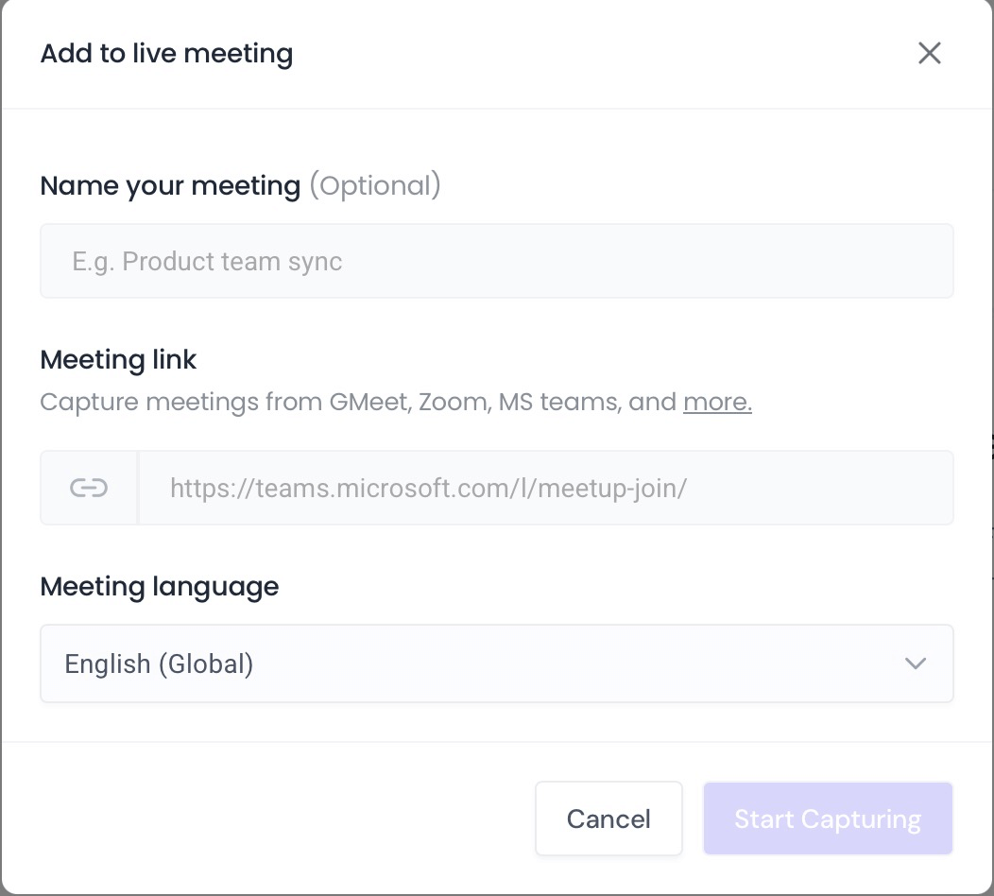Screen dimensions: 994x896
Task: Click the 'Meeting language' label
Action: 159,586
